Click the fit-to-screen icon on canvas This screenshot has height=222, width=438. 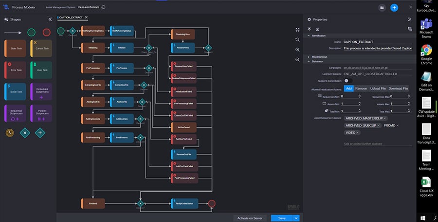(297, 30)
